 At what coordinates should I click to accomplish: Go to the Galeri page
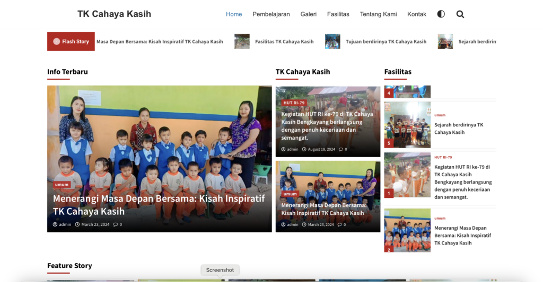(x=308, y=14)
